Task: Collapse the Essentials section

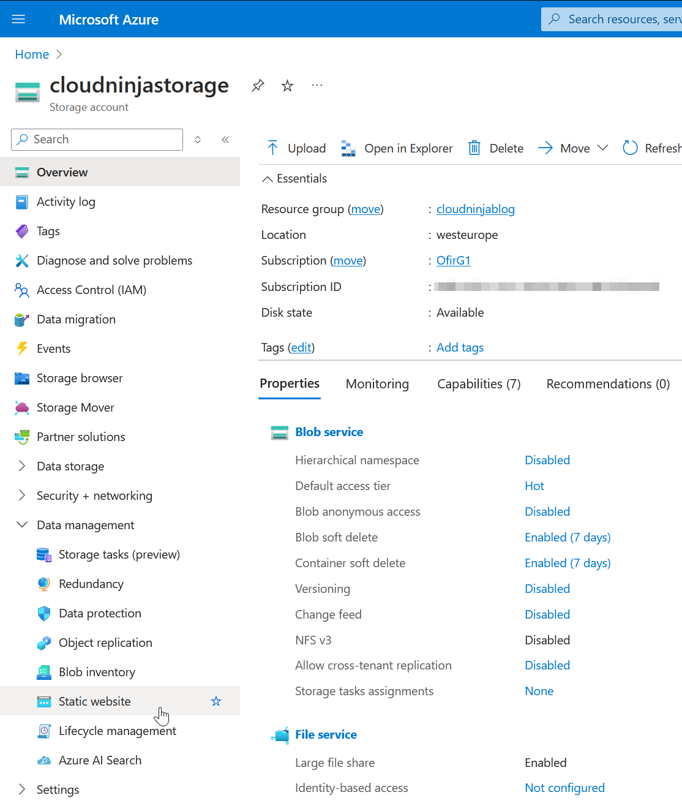Action: click(294, 178)
